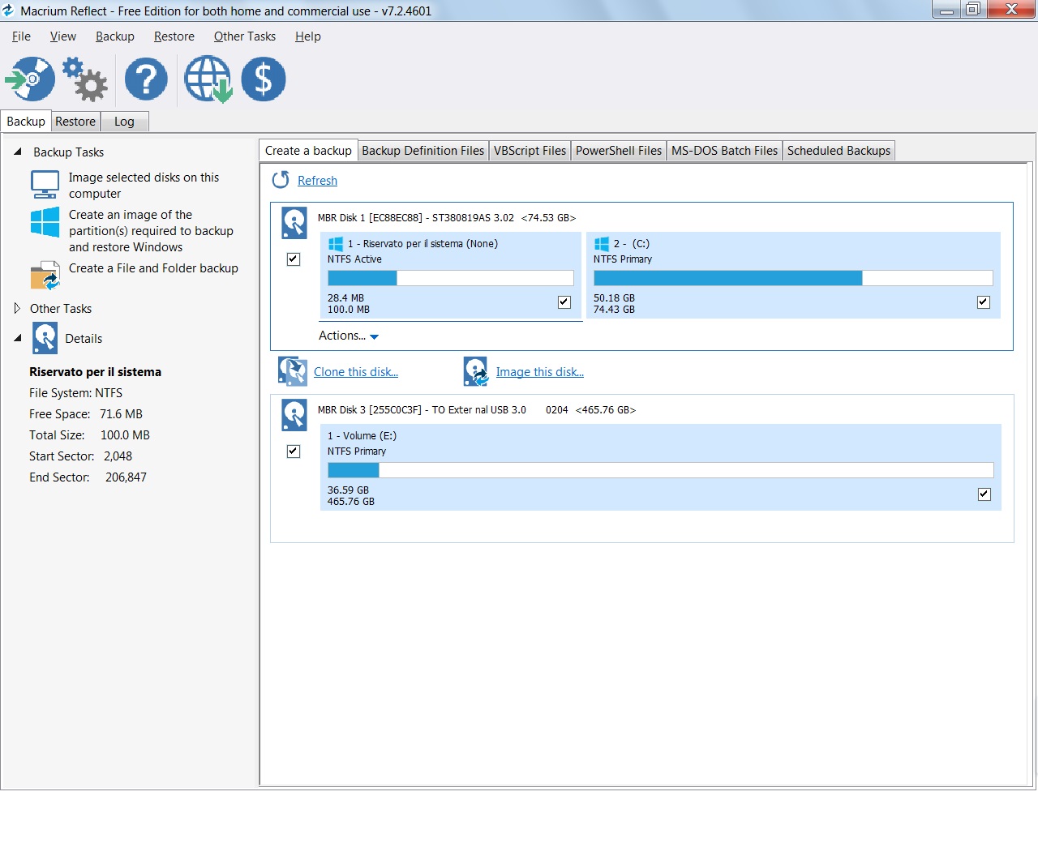Expand the Other Tasks section
Viewport: 1038px width, 843px height.
tap(17, 308)
